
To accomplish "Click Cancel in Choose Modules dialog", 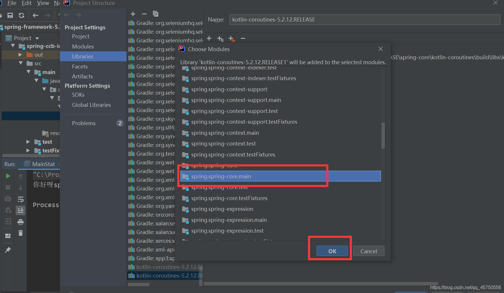I will click(369, 251).
